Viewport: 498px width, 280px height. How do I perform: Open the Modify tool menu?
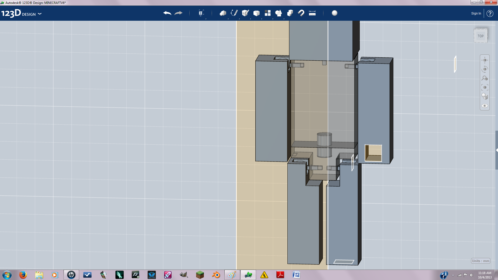[257, 13]
